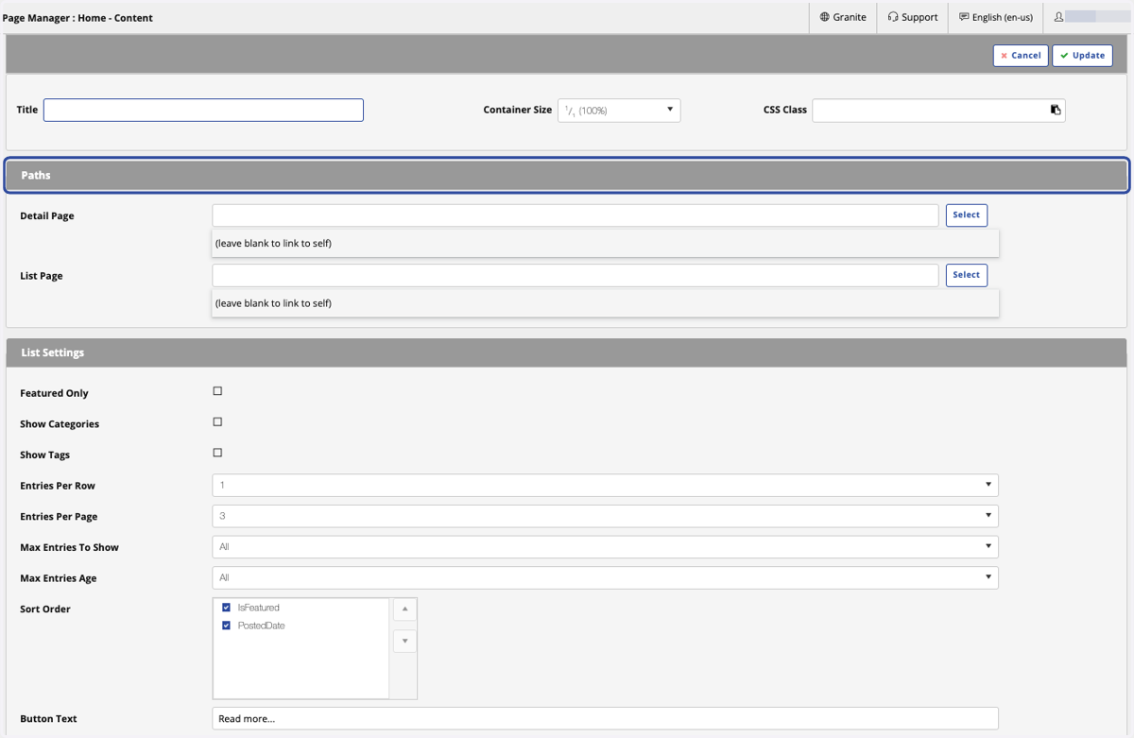
Task: Move sort item down with arrow
Action: coord(404,641)
